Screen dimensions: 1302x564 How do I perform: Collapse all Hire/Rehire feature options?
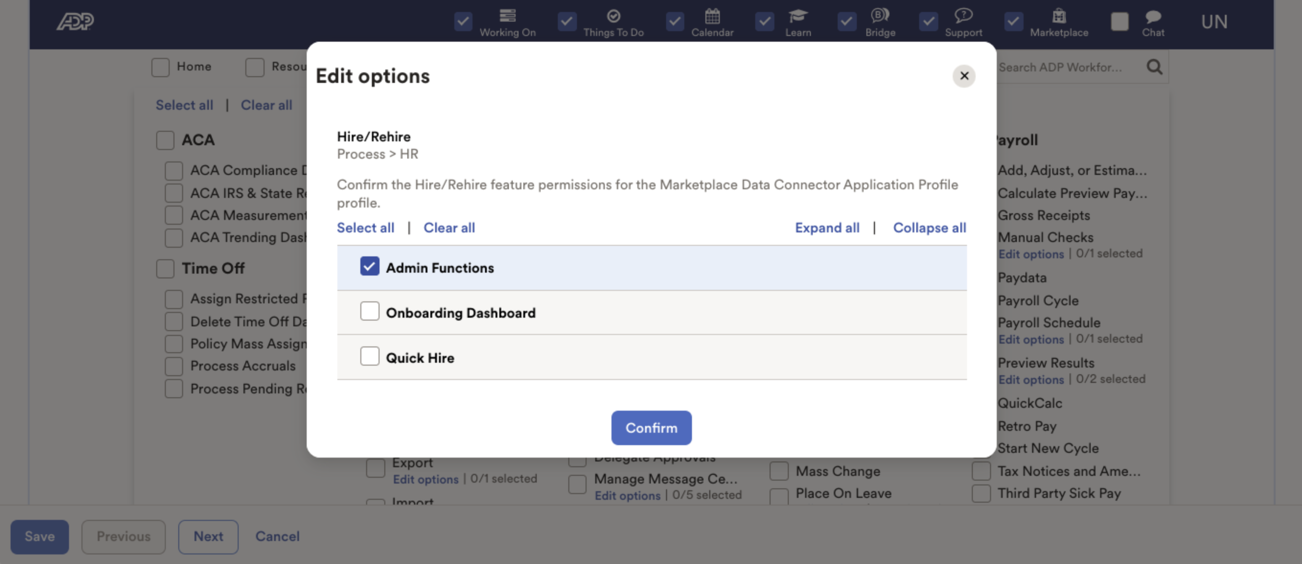[x=930, y=228]
